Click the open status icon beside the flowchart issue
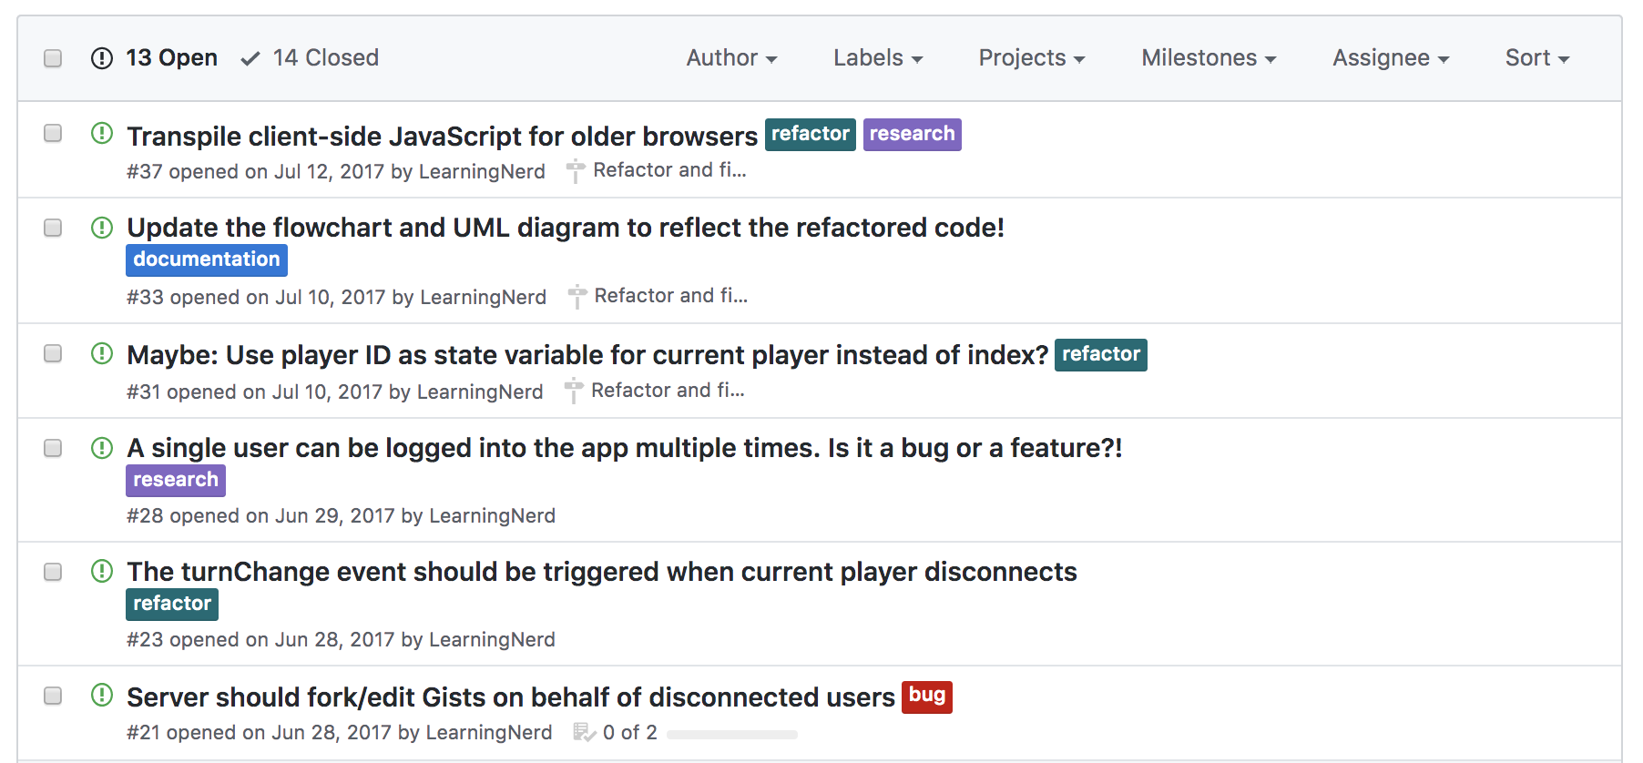 pyautogui.click(x=102, y=228)
